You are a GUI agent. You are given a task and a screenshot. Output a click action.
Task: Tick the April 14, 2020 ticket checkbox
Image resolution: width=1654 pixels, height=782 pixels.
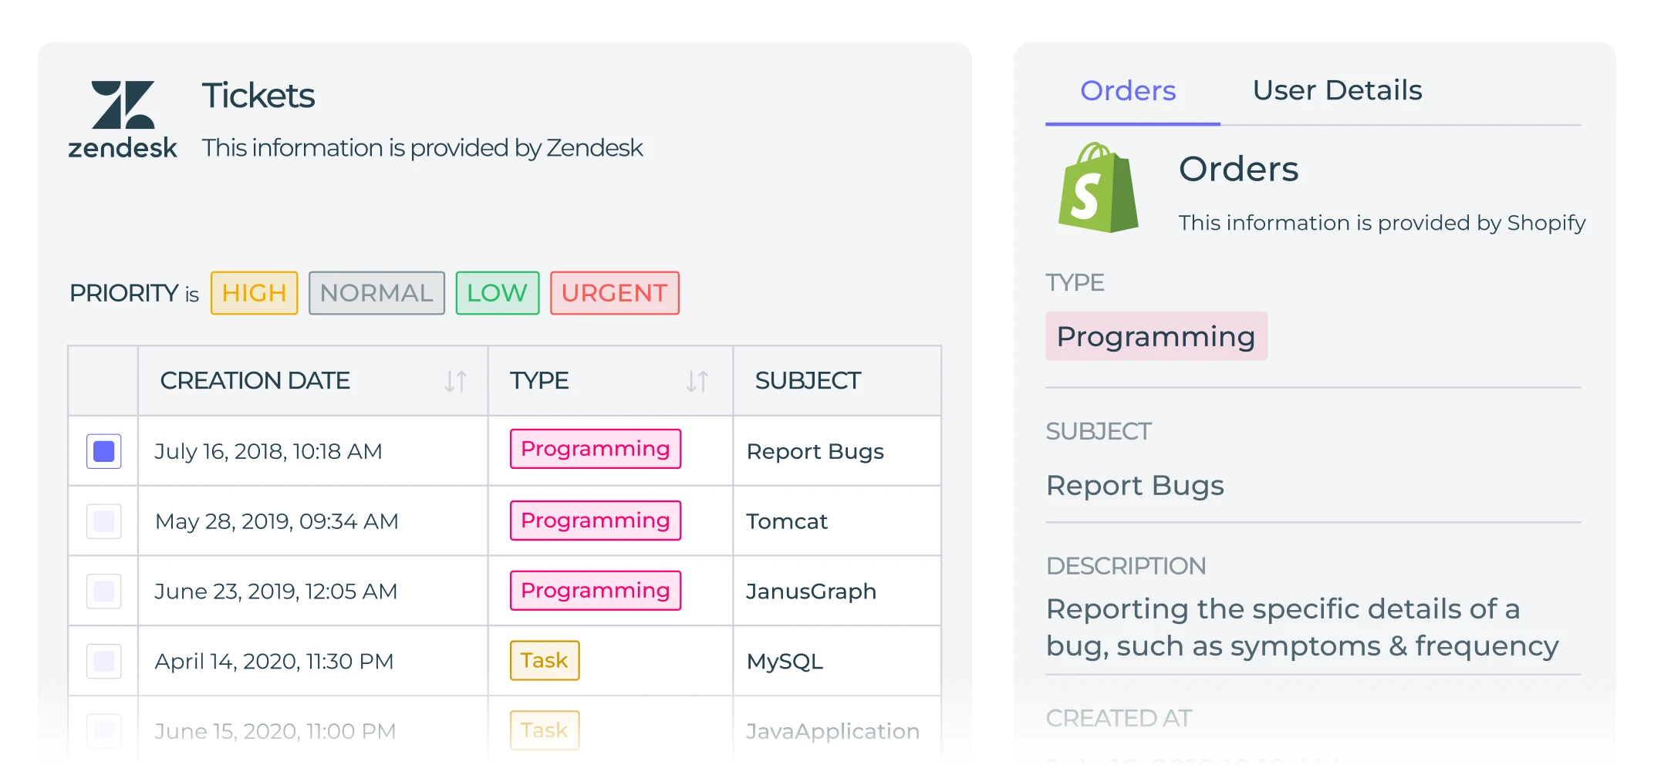pyautogui.click(x=104, y=661)
